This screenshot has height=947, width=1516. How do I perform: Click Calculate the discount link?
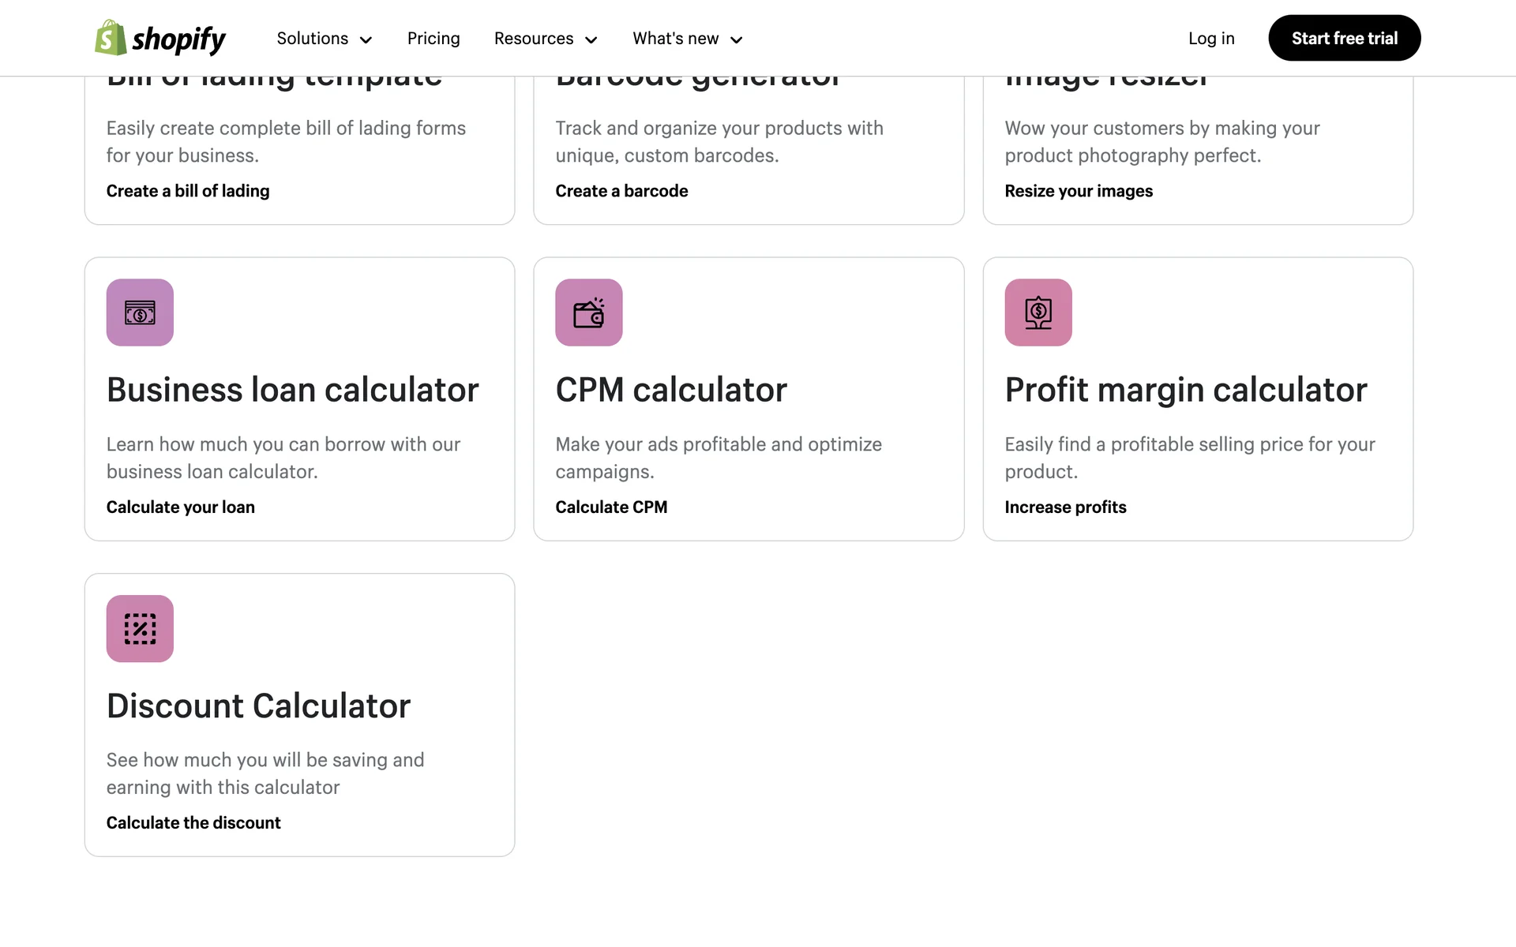point(193,823)
